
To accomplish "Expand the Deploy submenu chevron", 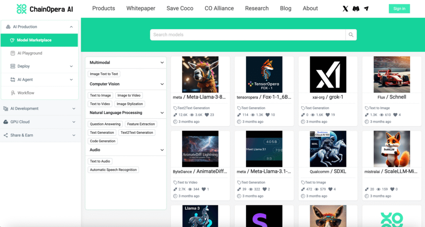I will click(71, 66).
